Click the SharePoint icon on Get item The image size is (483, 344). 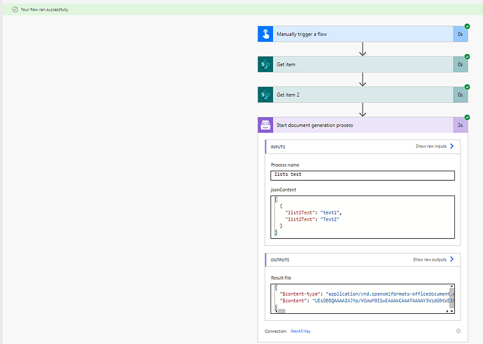click(x=265, y=64)
